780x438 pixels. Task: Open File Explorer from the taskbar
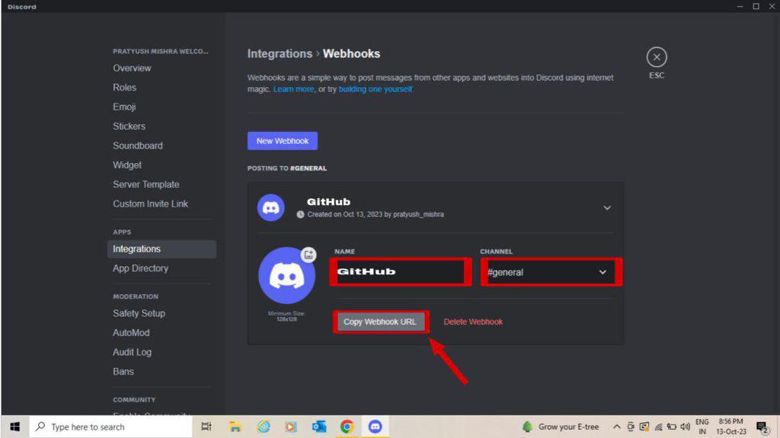pos(235,427)
